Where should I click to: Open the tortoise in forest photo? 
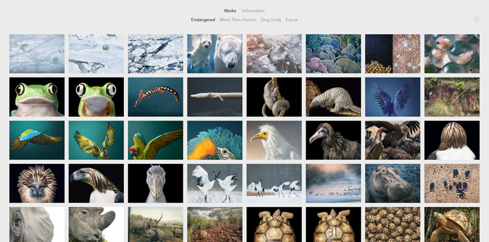click(x=452, y=225)
